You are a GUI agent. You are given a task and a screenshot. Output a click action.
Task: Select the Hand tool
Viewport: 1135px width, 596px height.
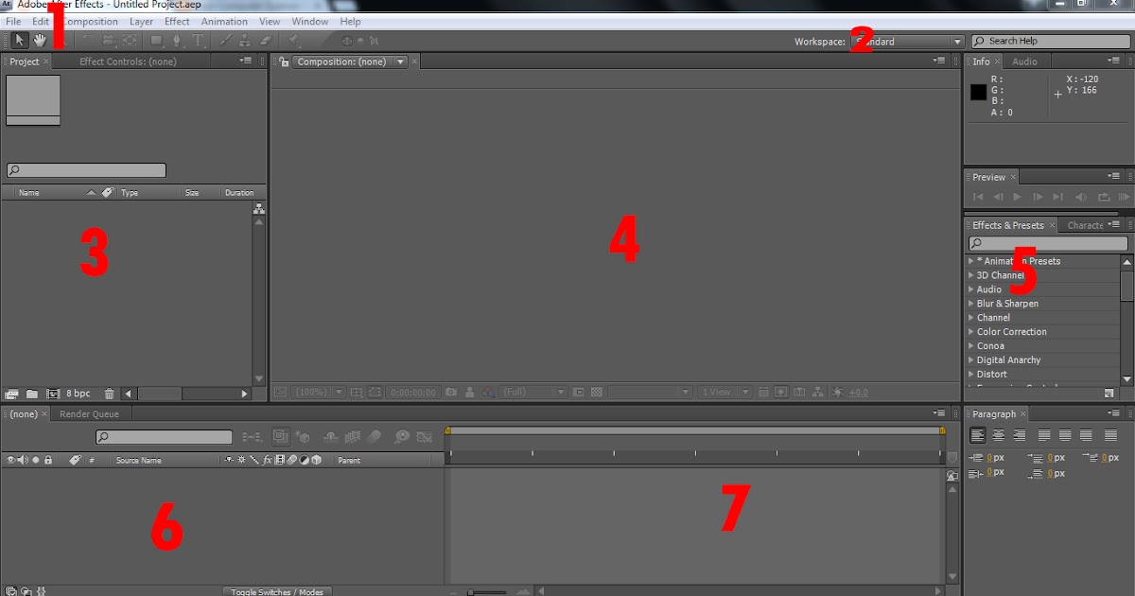click(x=40, y=40)
